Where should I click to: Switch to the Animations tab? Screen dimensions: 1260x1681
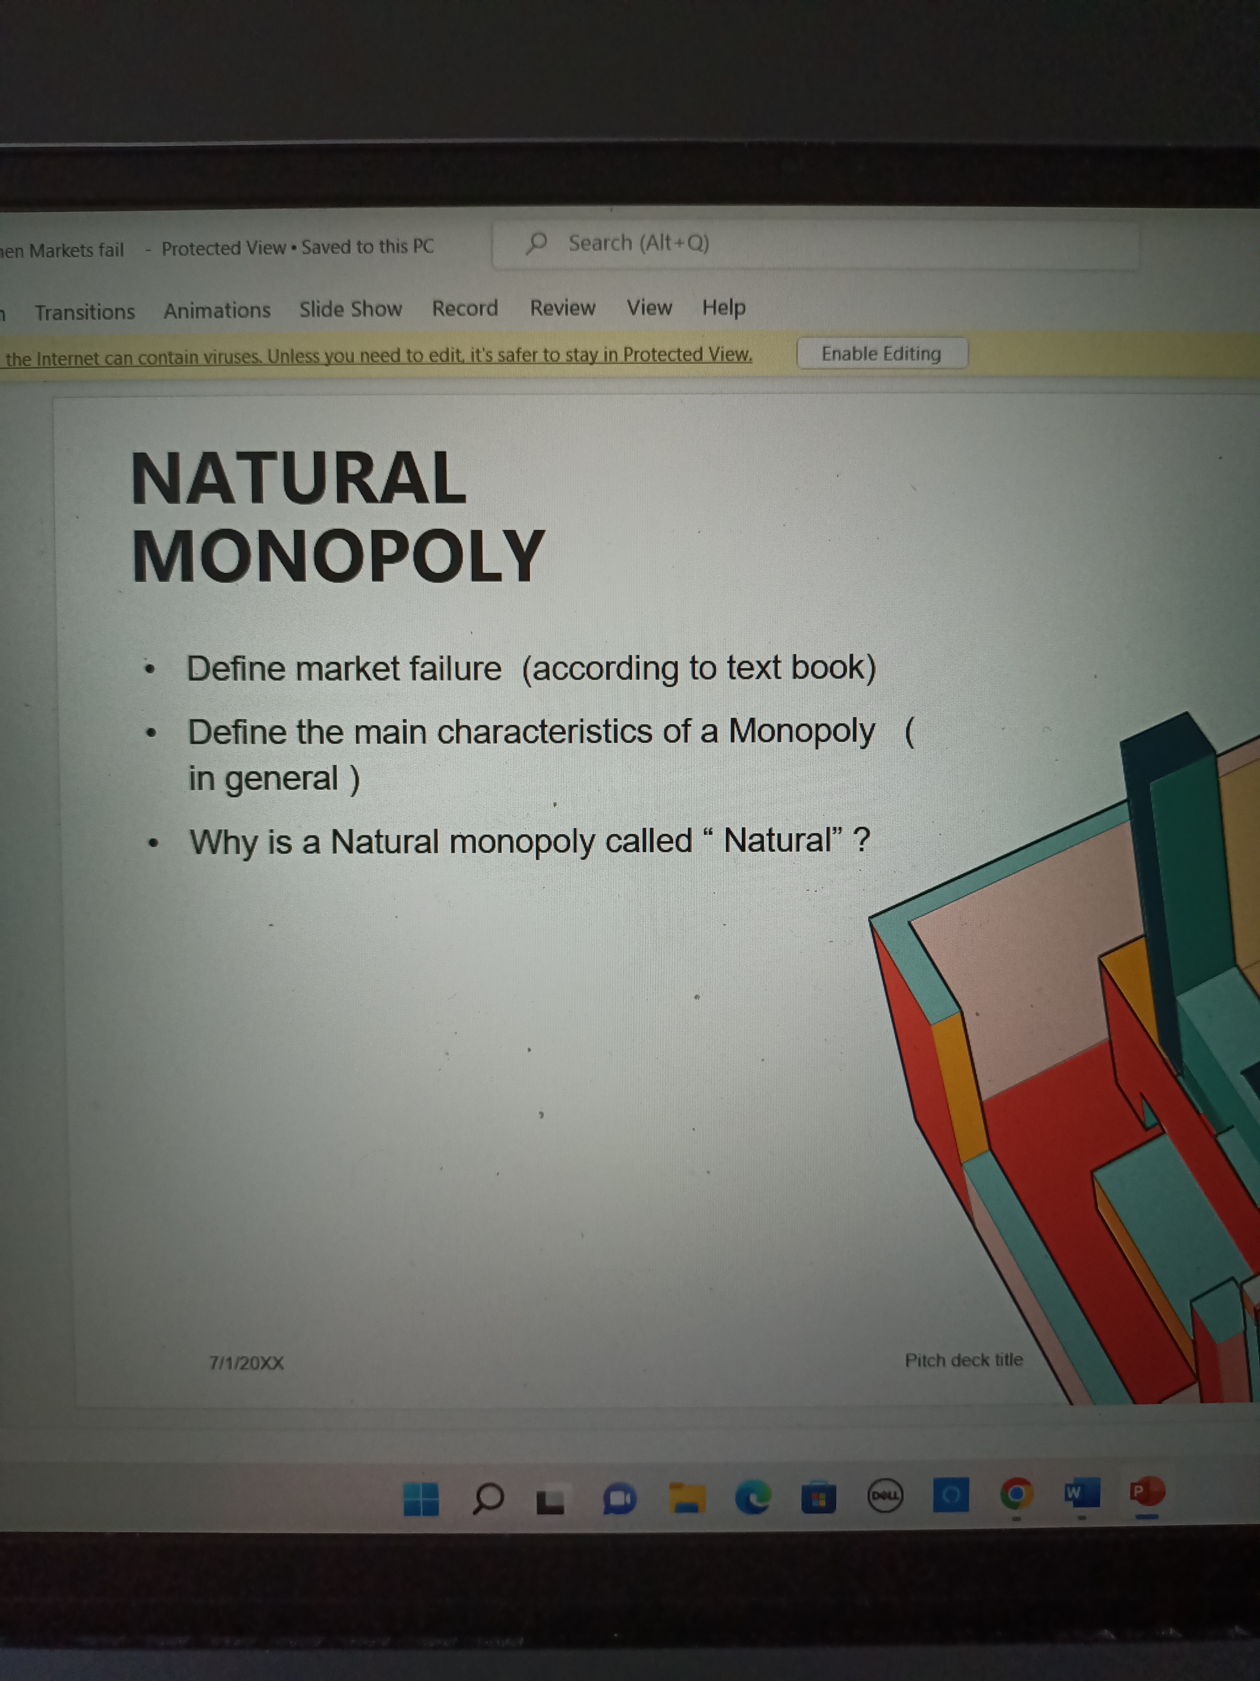coord(216,311)
